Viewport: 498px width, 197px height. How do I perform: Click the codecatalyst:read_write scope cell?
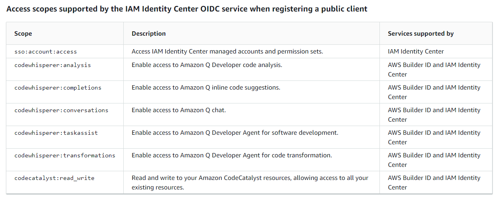coord(54,178)
